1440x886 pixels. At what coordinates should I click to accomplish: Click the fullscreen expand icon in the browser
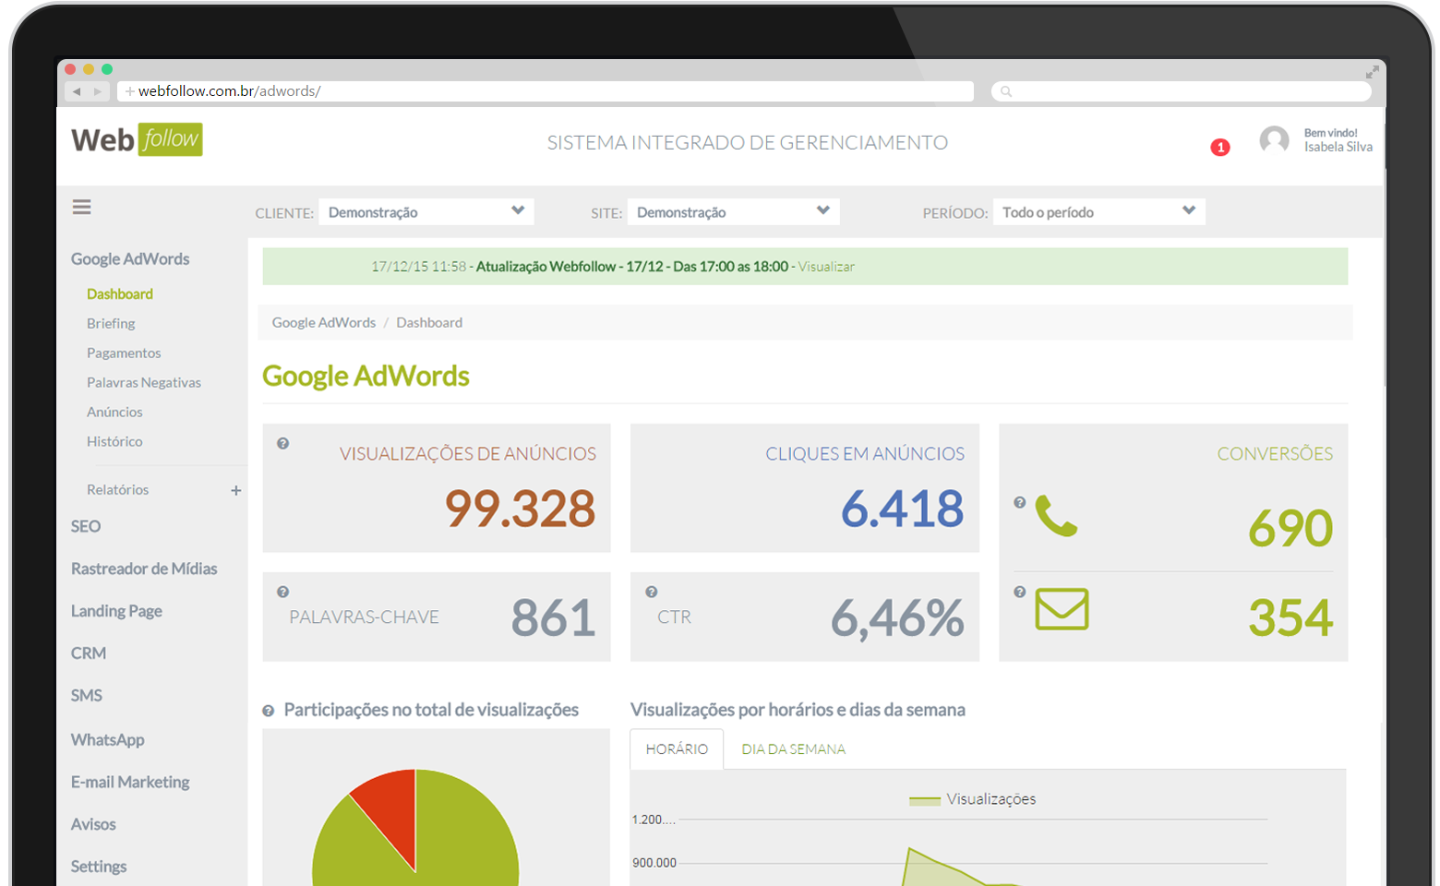pos(1373,72)
